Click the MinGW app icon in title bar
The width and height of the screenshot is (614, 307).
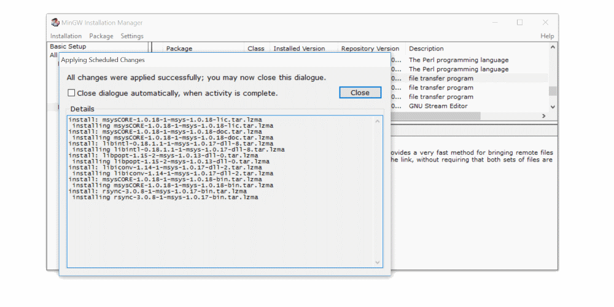[x=55, y=22]
